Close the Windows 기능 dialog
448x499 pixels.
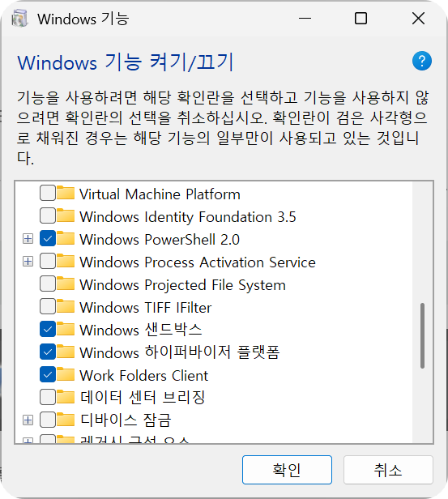[418, 19]
